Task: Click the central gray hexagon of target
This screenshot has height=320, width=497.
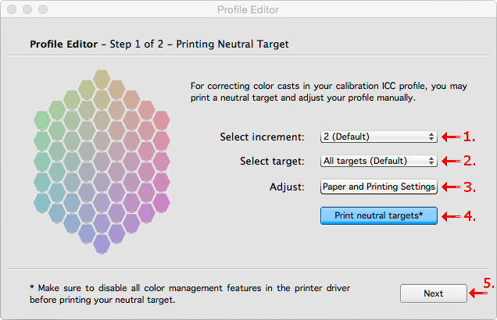Action: click(x=101, y=162)
